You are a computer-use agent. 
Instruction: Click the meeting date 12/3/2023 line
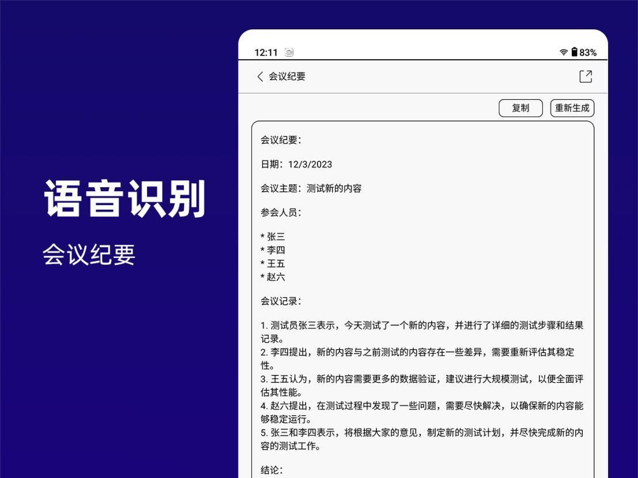point(296,164)
